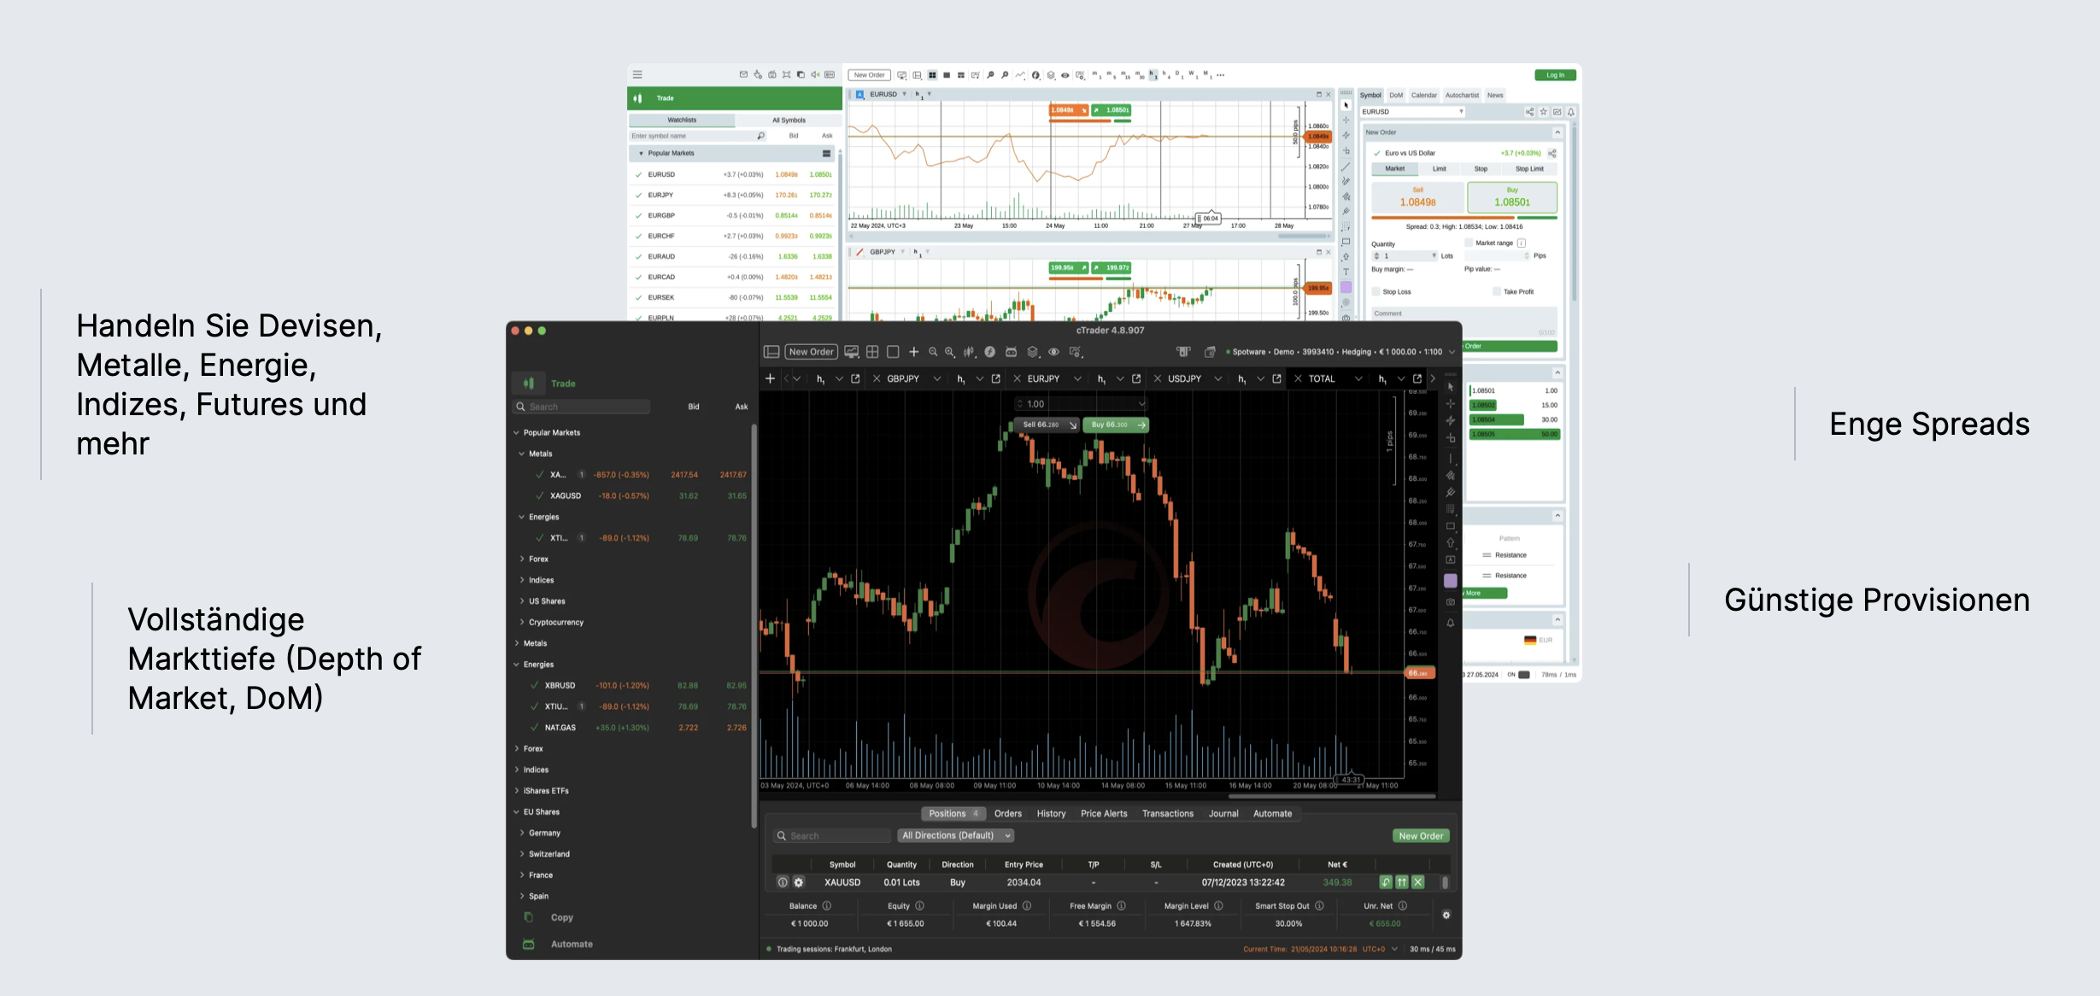The height and width of the screenshot is (996, 2100).
Task: Double the XAUUSD position with the green arrows icon
Action: (1402, 882)
